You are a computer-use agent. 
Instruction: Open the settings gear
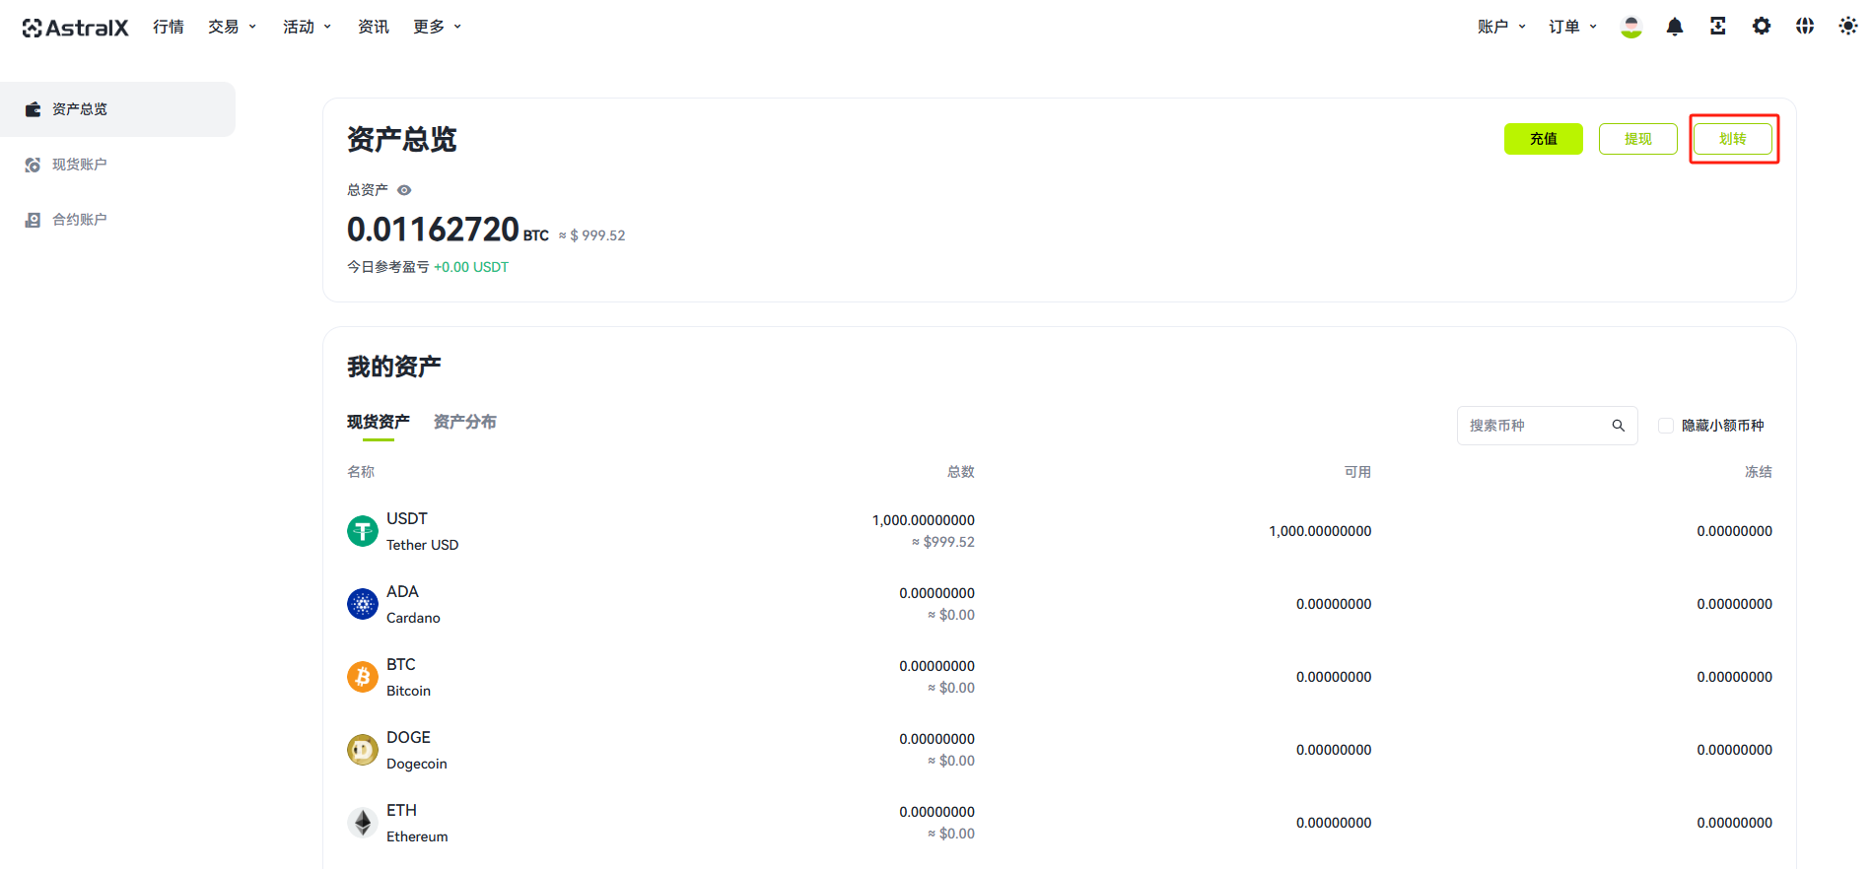tap(1762, 27)
